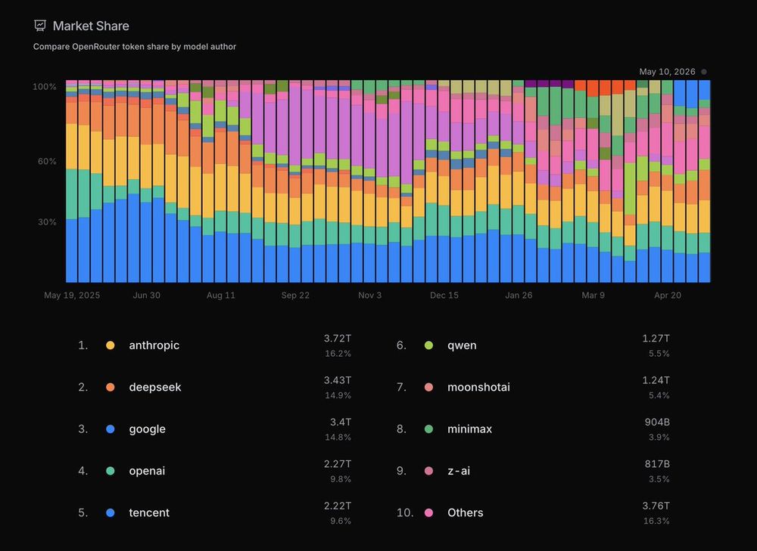Click the May 10, 2026 date label
Viewport: 757px width, 551px height.
tap(667, 72)
